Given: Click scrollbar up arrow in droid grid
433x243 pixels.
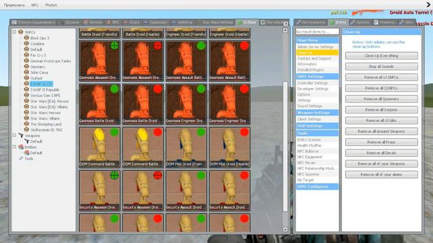Looking at the screenshot, I should pos(286,30).
